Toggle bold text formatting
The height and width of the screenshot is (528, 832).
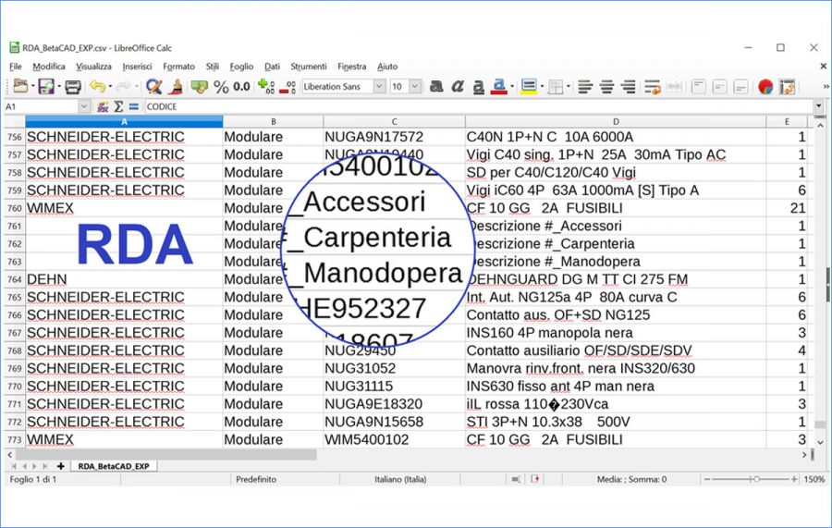pyautogui.click(x=436, y=86)
